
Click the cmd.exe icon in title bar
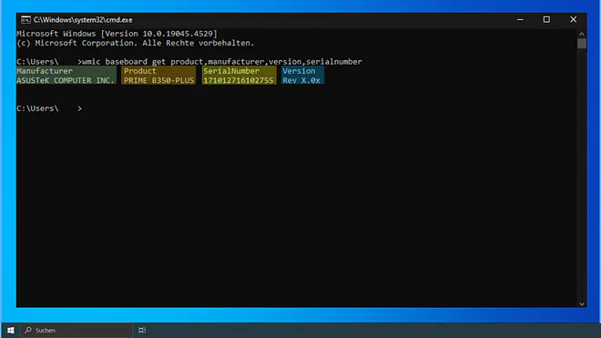[25, 19]
